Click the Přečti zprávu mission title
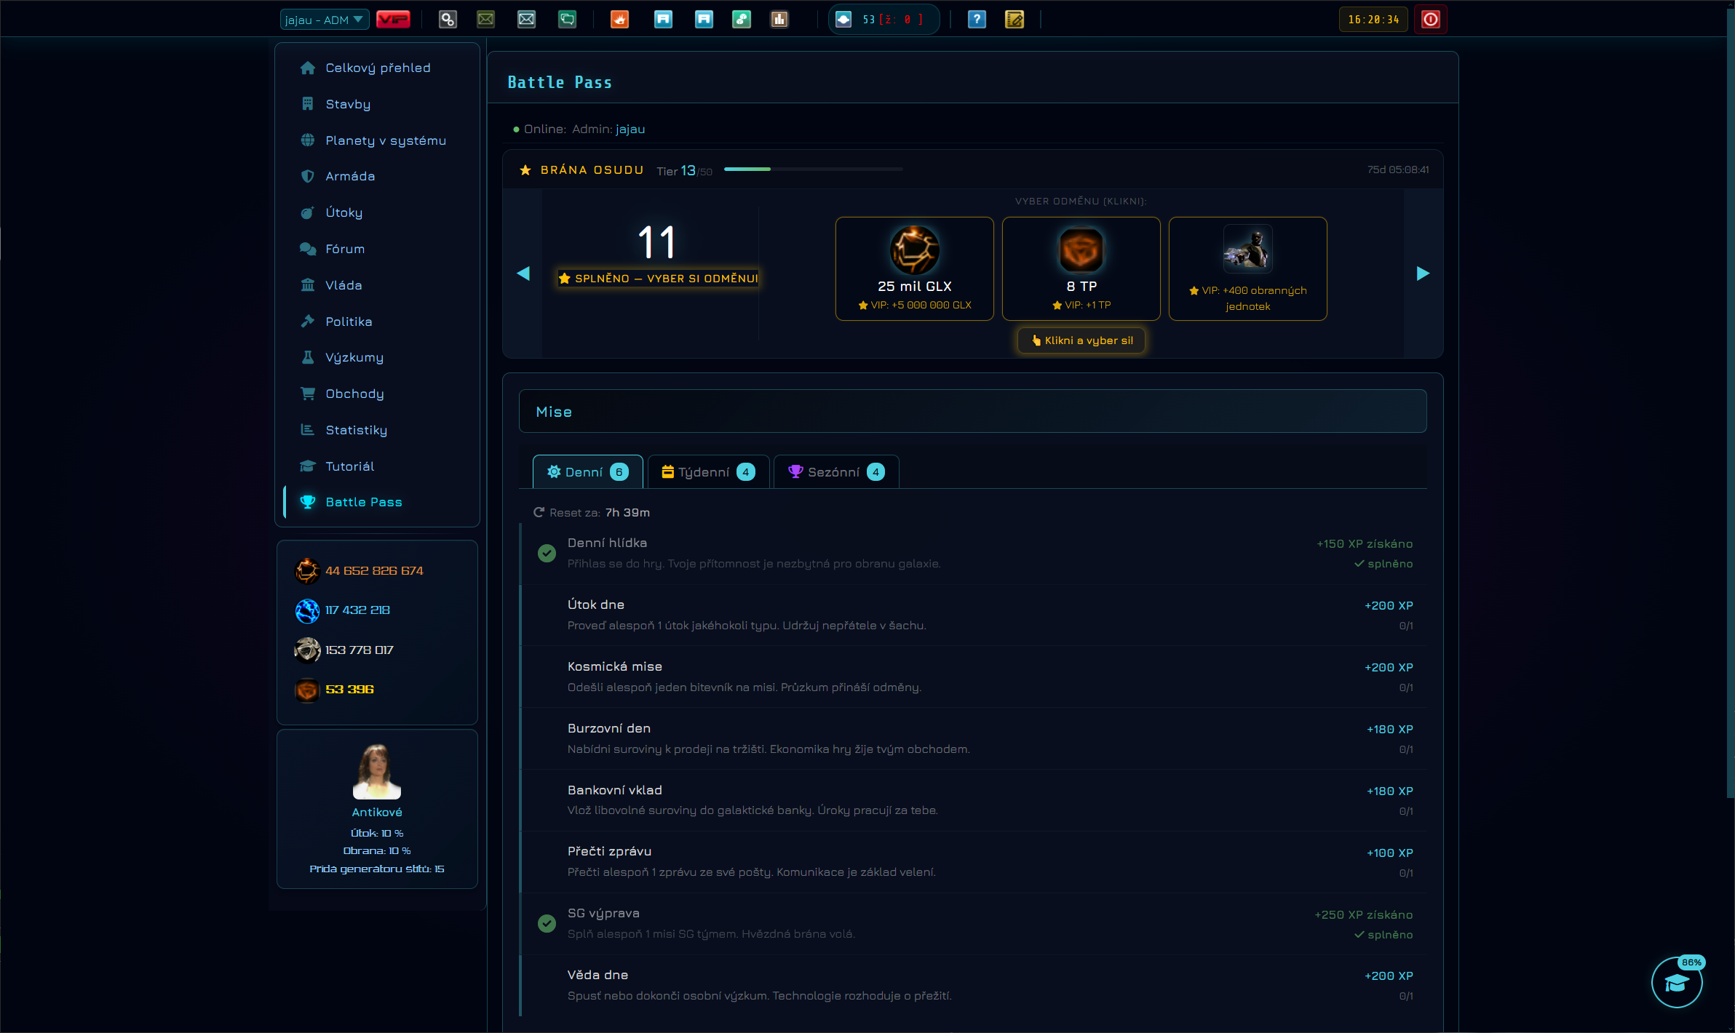 tap(610, 851)
